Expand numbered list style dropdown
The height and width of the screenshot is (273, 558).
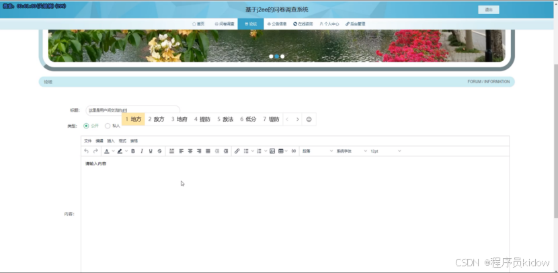pos(266,151)
